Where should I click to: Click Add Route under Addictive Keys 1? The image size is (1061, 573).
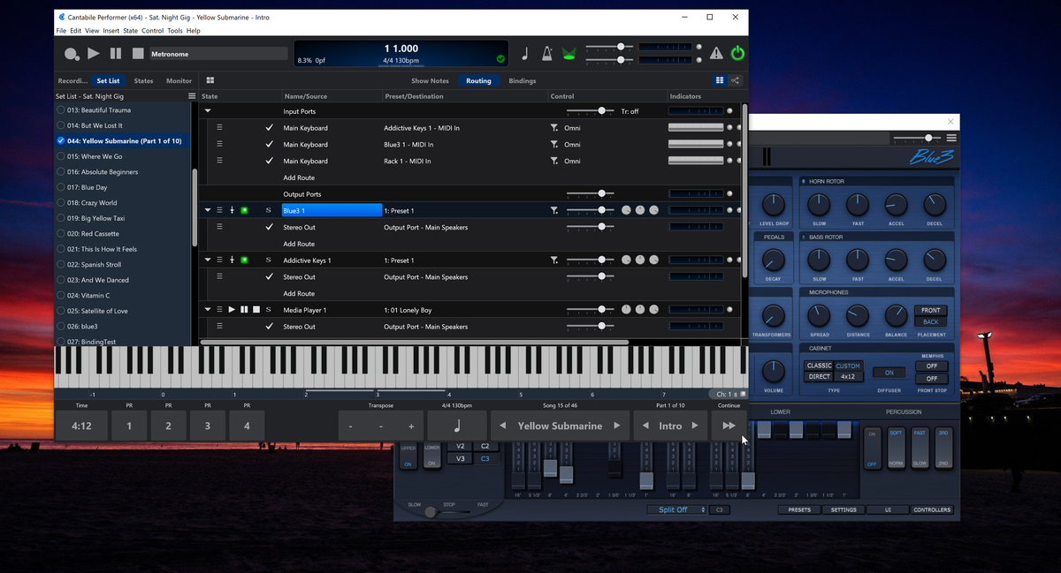pyautogui.click(x=301, y=292)
